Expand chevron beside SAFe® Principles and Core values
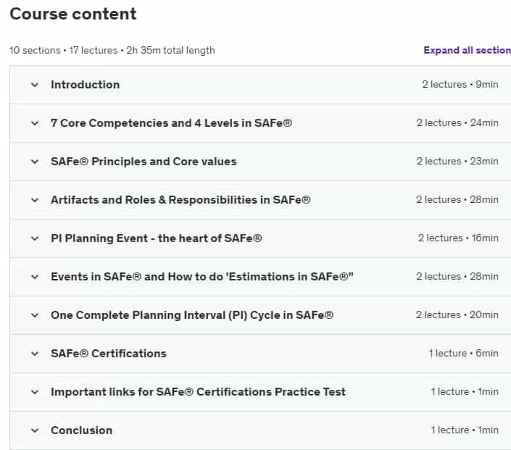This screenshot has width=511, height=450. [x=35, y=162]
